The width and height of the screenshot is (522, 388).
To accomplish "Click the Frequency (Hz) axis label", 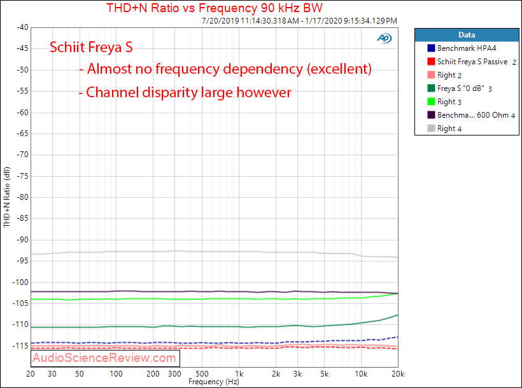I will coord(214,382).
